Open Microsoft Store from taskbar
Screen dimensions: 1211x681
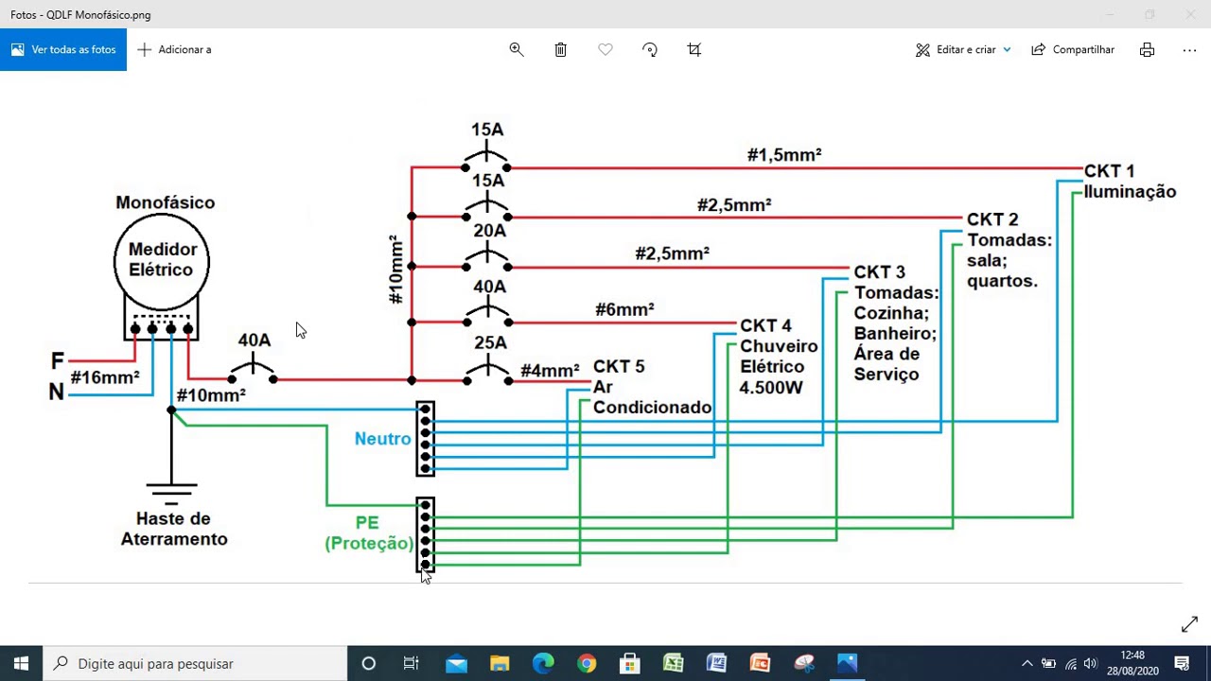coord(629,663)
